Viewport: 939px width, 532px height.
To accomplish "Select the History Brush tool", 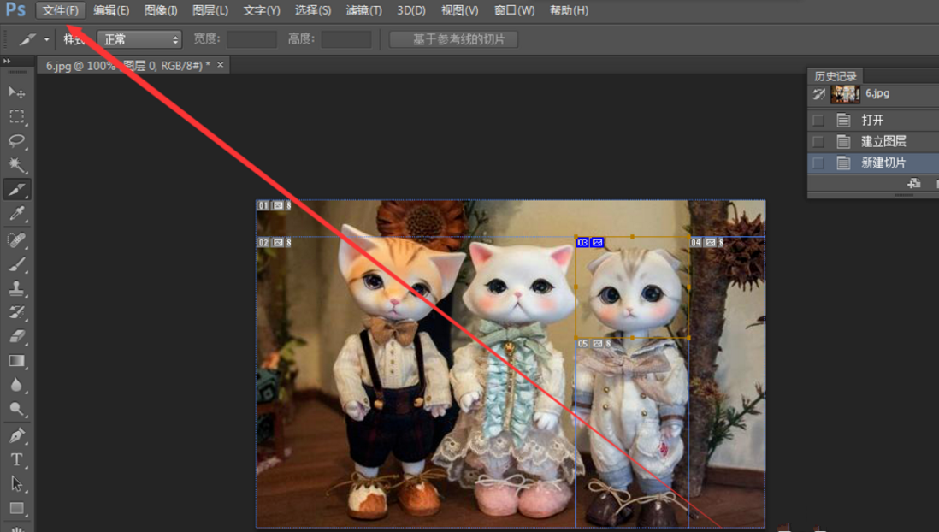I will (x=16, y=312).
